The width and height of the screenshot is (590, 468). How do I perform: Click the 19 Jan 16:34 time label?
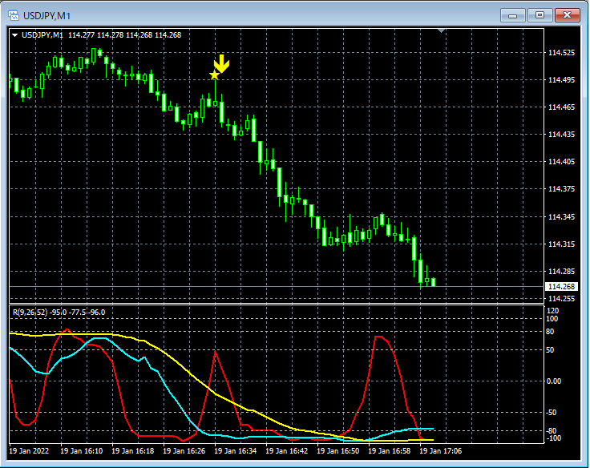pos(236,451)
